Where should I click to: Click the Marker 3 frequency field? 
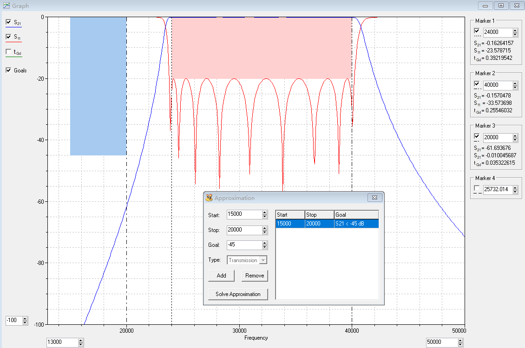tap(497, 137)
